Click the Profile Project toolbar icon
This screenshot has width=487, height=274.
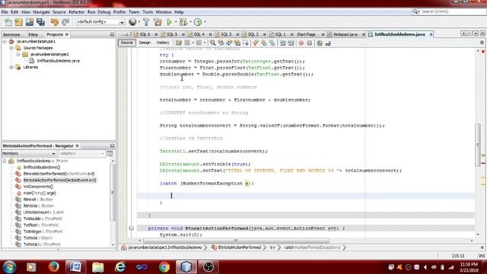[198, 22]
